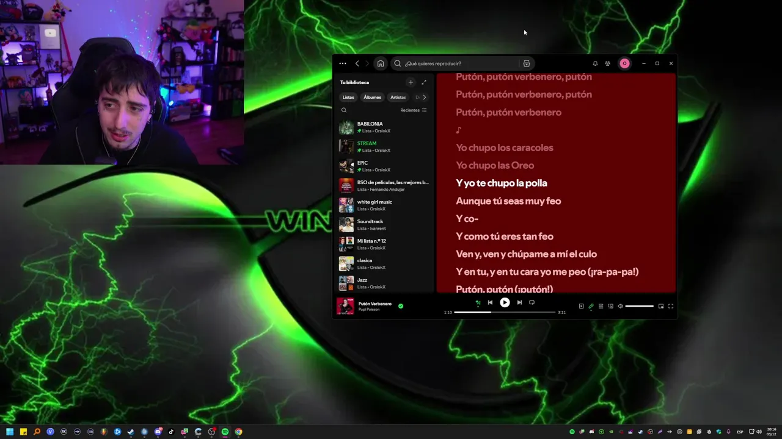Screen dimensions: 782x439
Task: Expand Tu biblioteca to full view
Action: (424, 82)
